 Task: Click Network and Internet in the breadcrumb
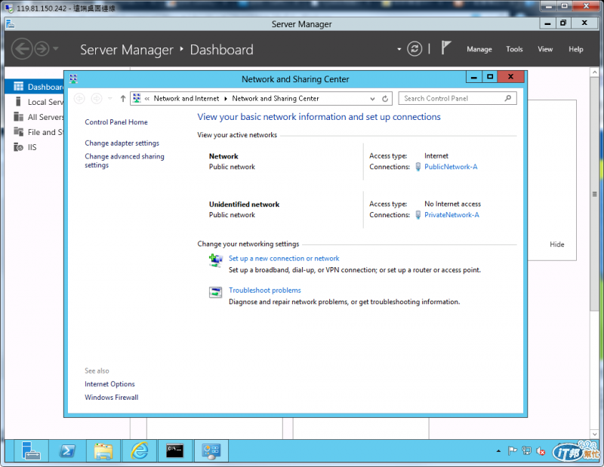(186, 99)
